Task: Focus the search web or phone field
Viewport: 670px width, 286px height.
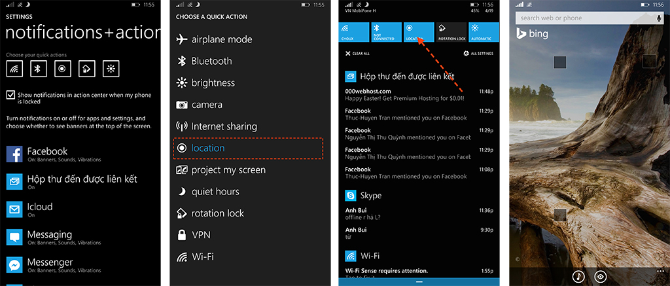Action: pyautogui.click(x=582, y=18)
